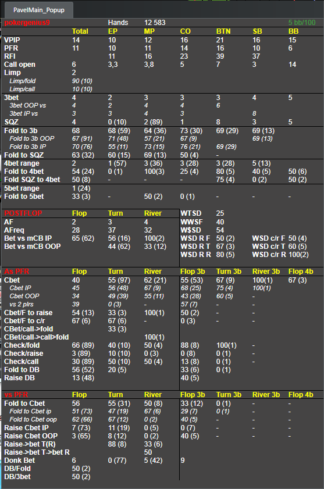Click the EP column header

point(112,31)
